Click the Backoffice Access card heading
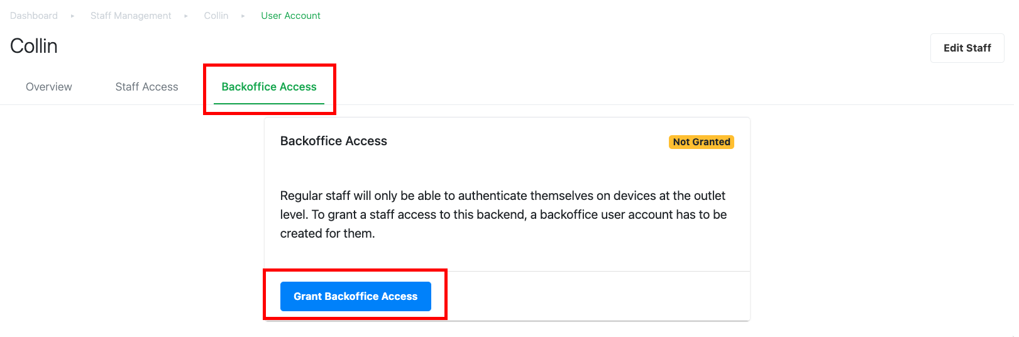 pos(334,141)
